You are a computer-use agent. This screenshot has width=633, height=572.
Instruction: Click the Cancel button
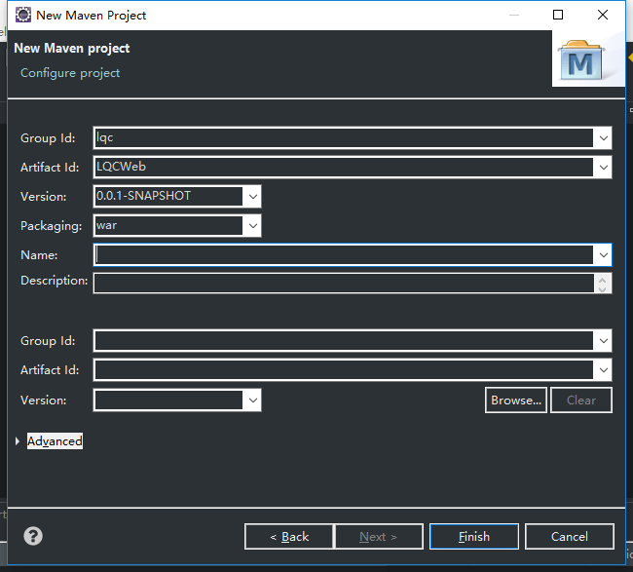[570, 537]
